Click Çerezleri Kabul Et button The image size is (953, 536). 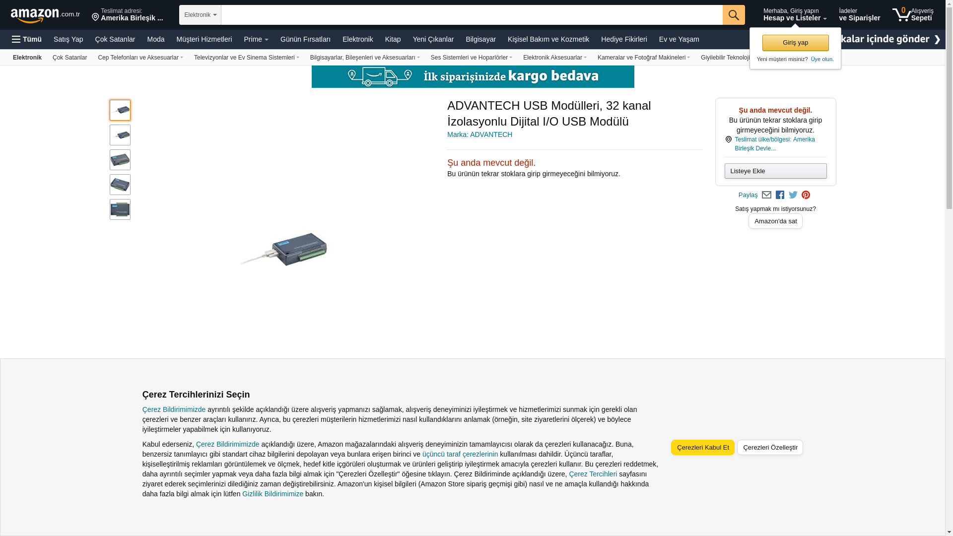click(703, 448)
